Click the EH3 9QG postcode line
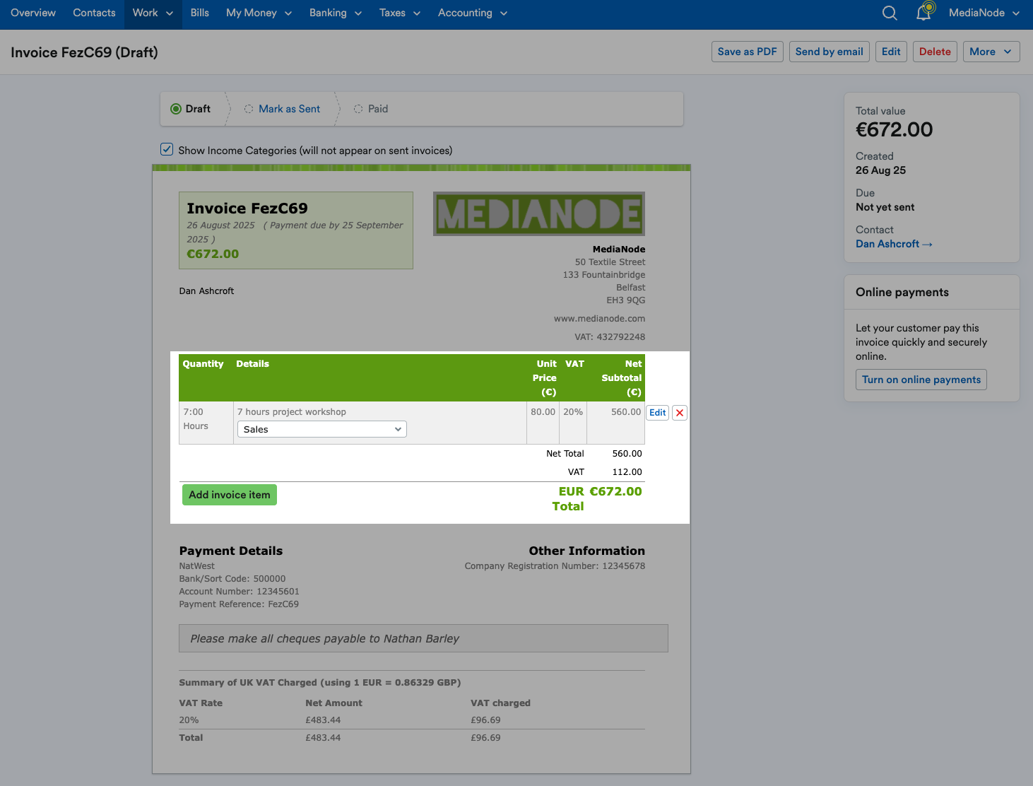The image size is (1033, 786). click(x=626, y=300)
